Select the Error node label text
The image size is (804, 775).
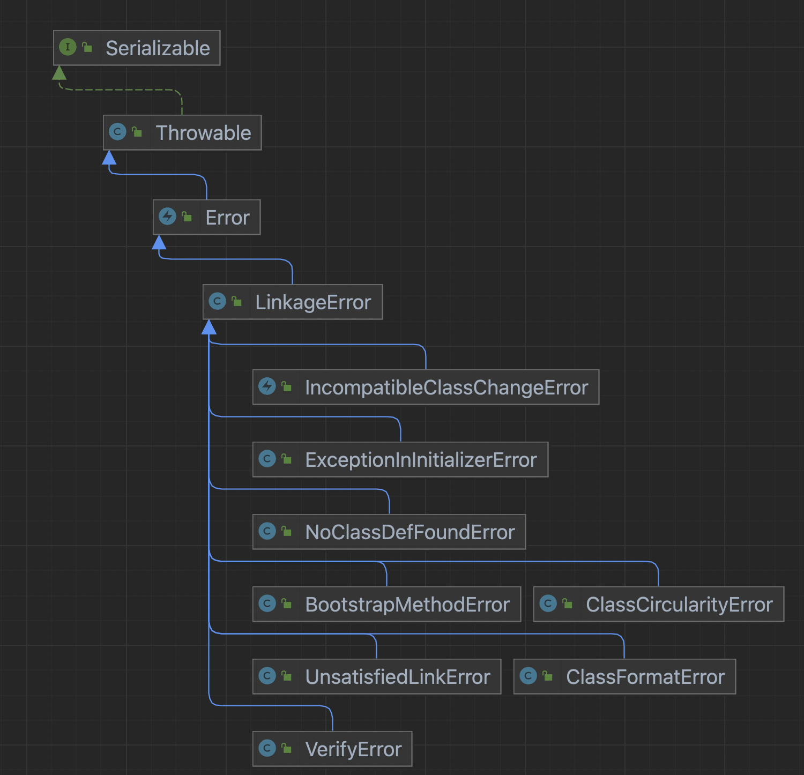tap(227, 218)
